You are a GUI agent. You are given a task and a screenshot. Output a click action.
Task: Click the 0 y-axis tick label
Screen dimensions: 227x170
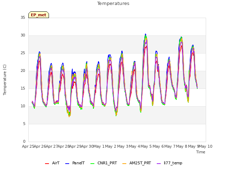pos(24,142)
